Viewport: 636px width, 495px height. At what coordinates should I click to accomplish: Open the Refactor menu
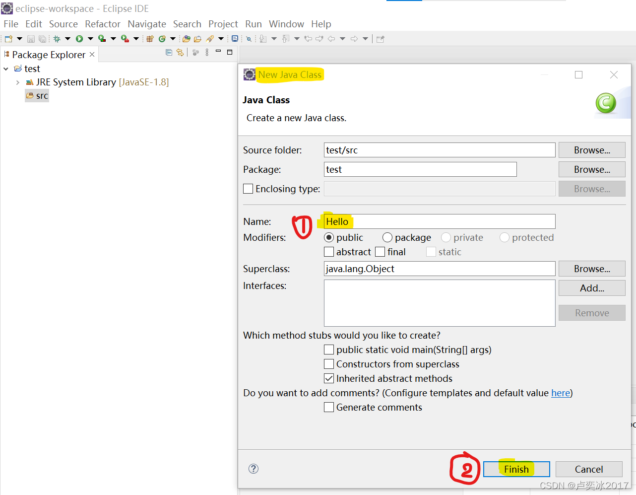coord(103,24)
